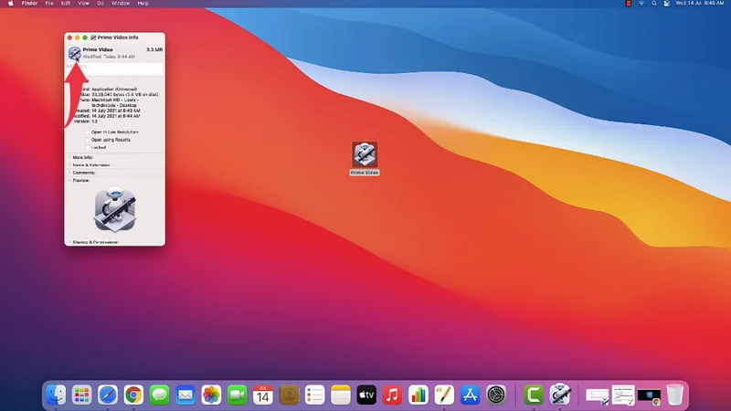Open Safari from the Dock

108,395
